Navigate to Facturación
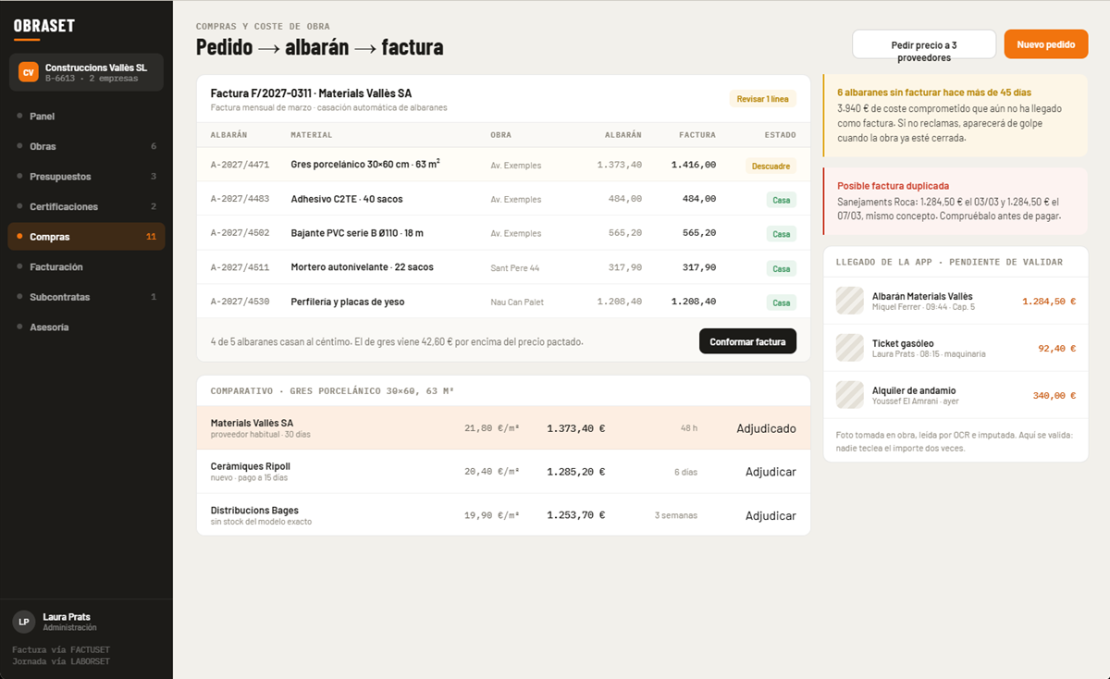The image size is (1110, 679). pyautogui.click(x=86, y=266)
